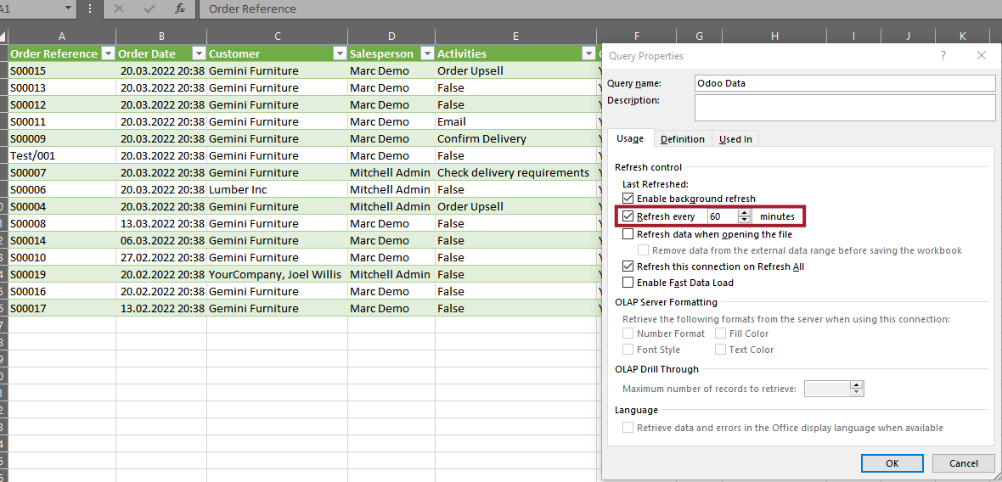Uncheck the Refresh every checkbox
This screenshot has height=482, width=1002.
(x=628, y=217)
